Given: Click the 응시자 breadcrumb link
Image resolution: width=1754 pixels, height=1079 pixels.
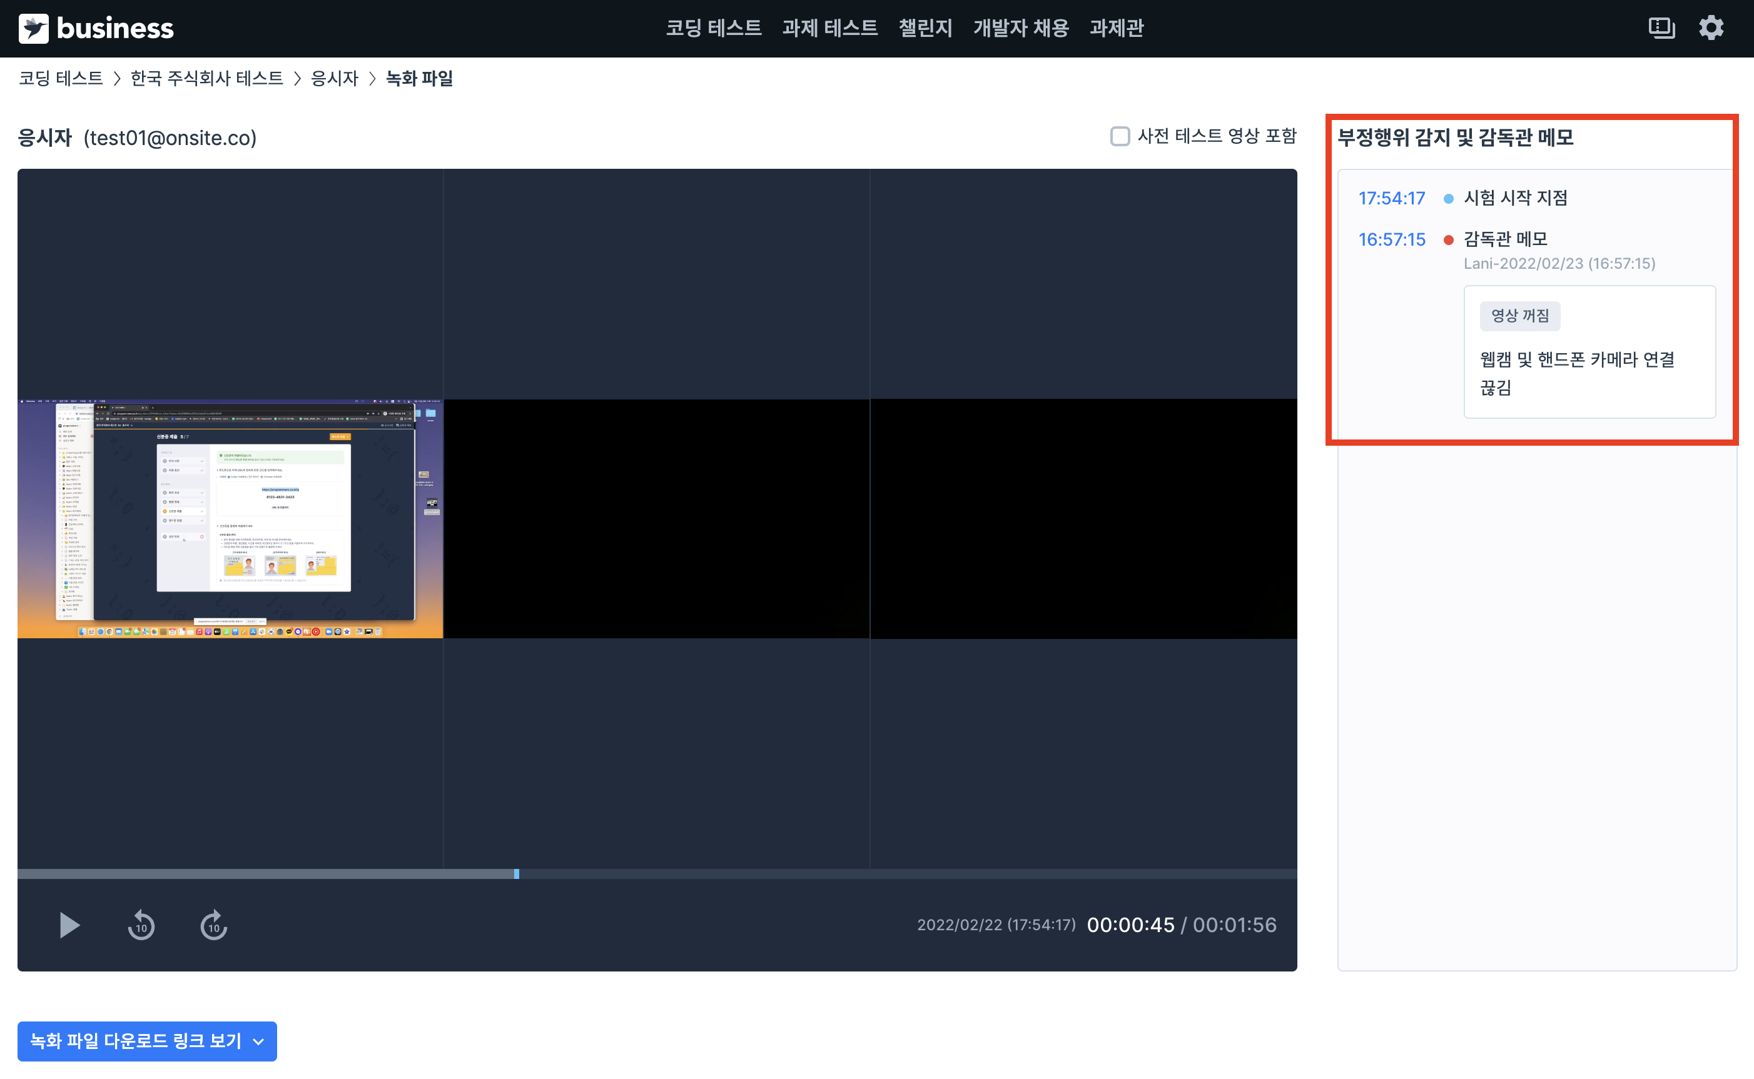Looking at the screenshot, I should tap(334, 79).
